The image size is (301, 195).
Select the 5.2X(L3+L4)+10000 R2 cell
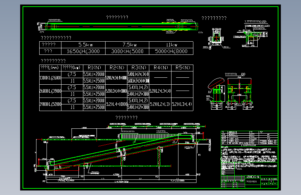click(x=116, y=91)
